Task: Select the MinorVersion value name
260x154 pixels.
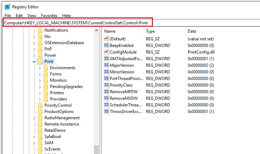Action: coord(122,72)
